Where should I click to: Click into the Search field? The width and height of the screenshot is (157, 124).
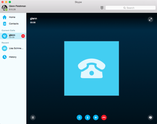point(130,8)
